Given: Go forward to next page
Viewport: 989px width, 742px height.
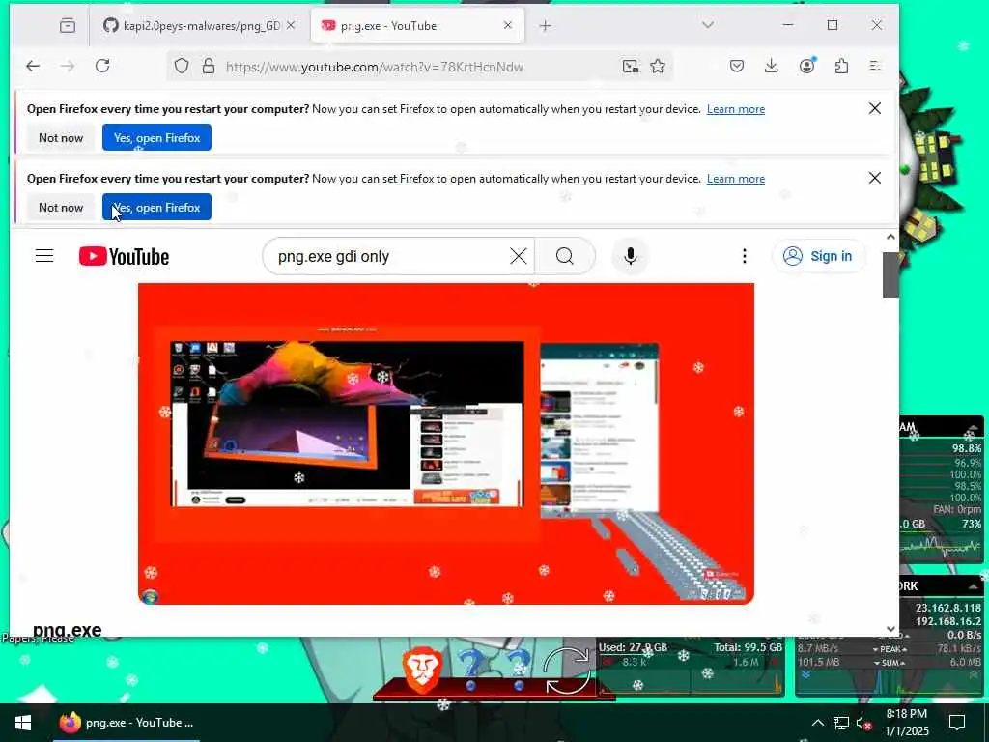Looking at the screenshot, I should [x=68, y=67].
